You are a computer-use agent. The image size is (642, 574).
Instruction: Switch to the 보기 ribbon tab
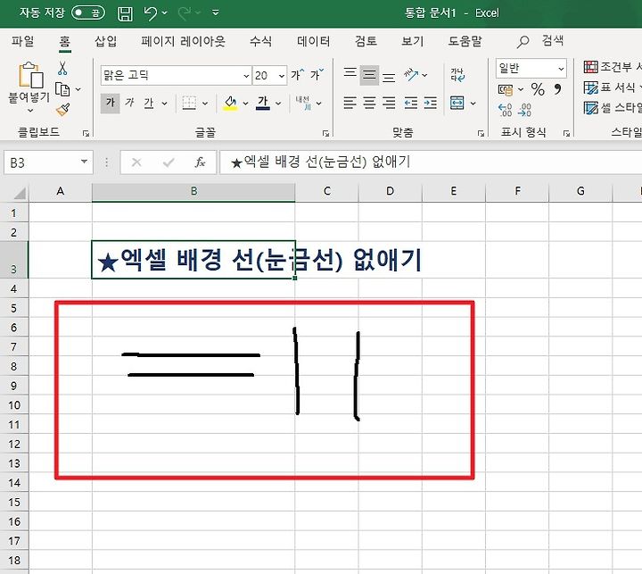412,41
